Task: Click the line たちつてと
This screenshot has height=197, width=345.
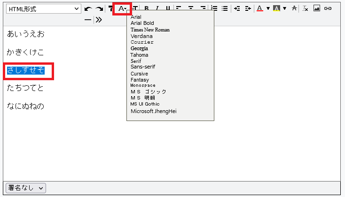Action: [x=25, y=88]
